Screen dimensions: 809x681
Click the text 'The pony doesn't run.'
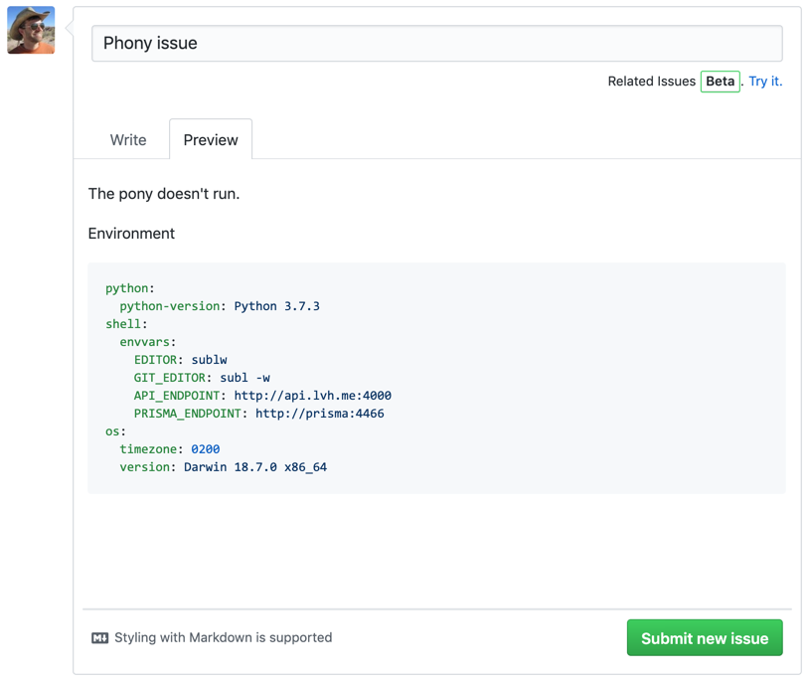point(164,194)
